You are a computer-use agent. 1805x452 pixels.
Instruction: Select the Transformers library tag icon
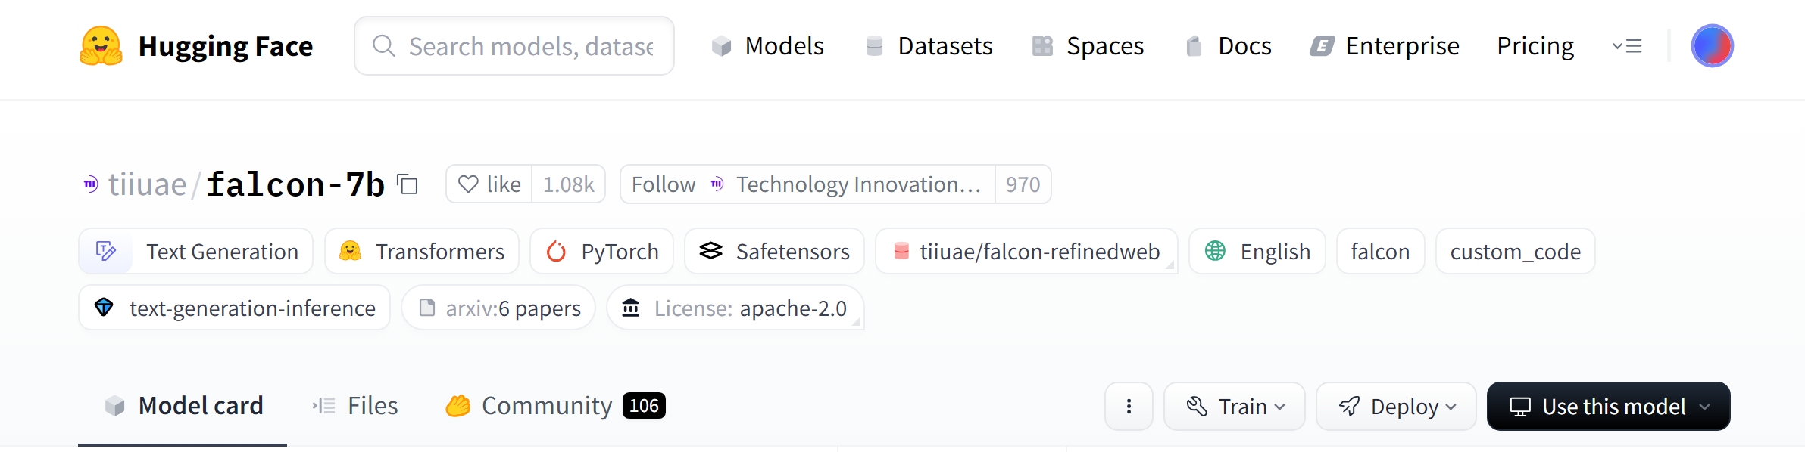[351, 251]
